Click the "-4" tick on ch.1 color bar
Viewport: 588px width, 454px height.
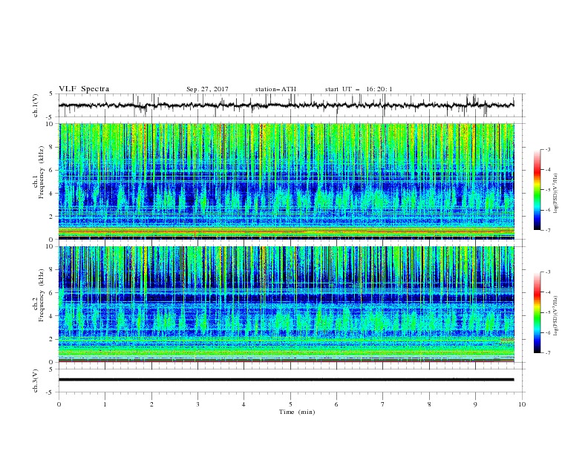(547, 170)
